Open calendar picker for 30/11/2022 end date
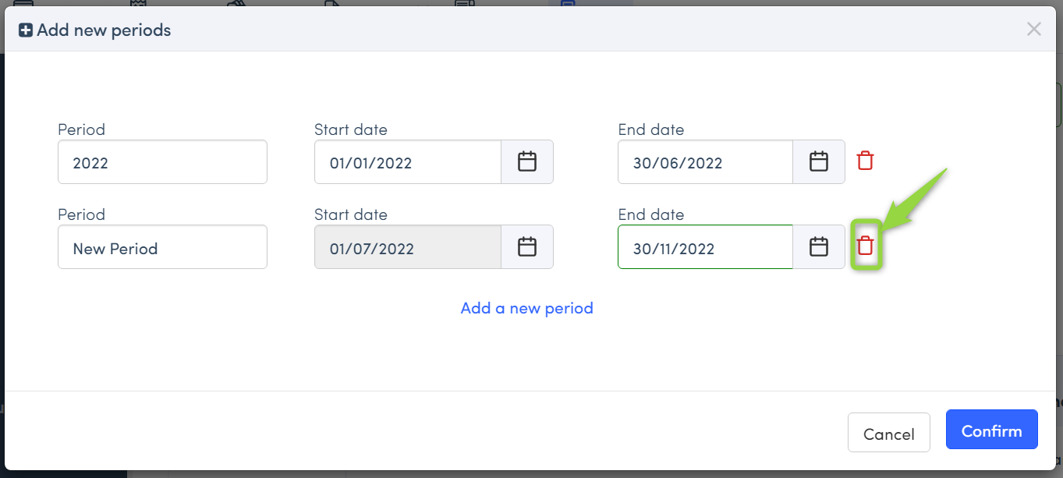Screen dimensions: 1063x478 (818, 247)
